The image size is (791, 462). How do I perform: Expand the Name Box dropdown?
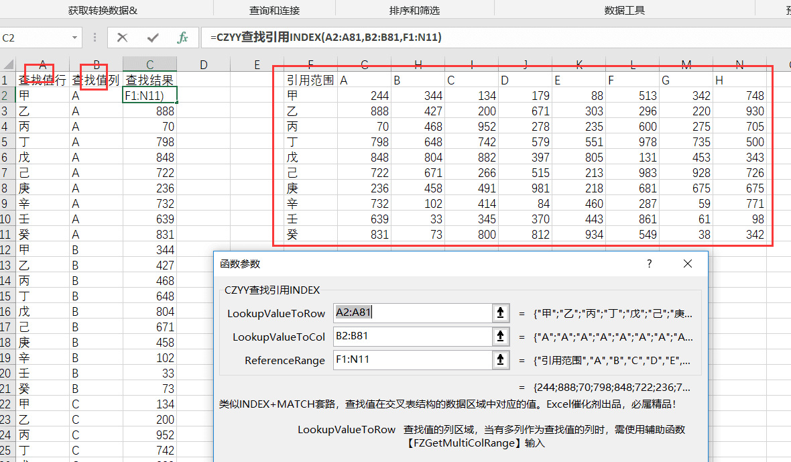point(74,38)
